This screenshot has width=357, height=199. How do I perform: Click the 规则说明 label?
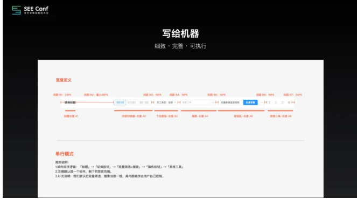62,162
